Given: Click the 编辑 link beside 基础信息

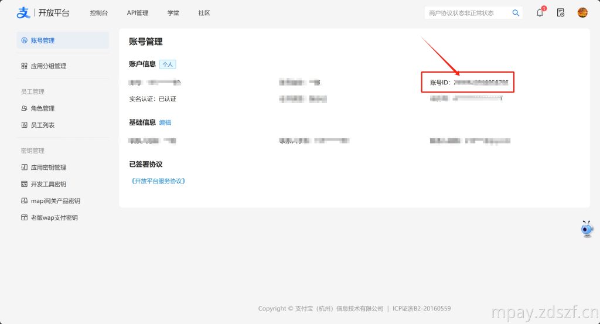Looking at the screenshot, I should [x=165, y=123].
